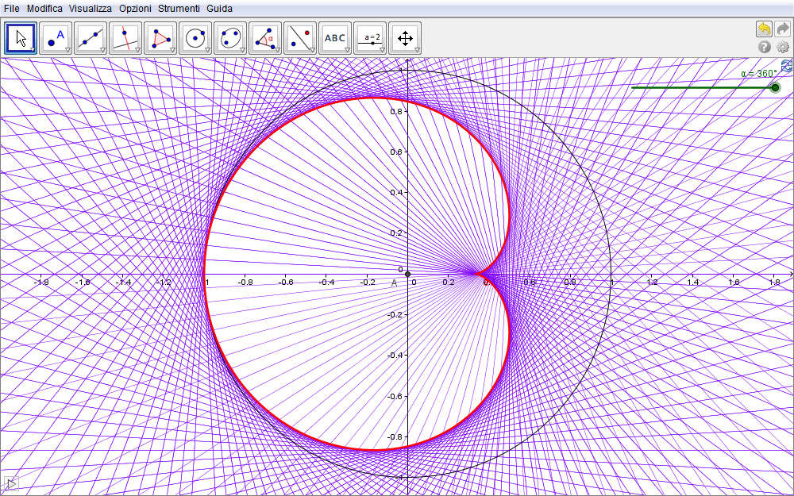794x496 pixels.
Task: Open the Opzioni menu
Action: [x=135, y=9]
